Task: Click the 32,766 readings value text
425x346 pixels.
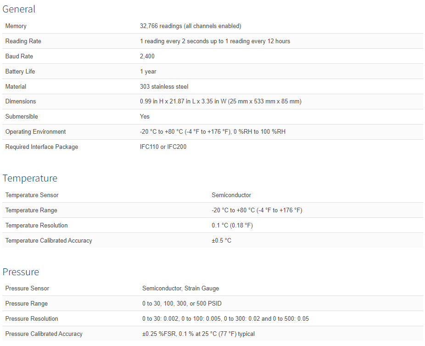Action: [x=190, y=26]
